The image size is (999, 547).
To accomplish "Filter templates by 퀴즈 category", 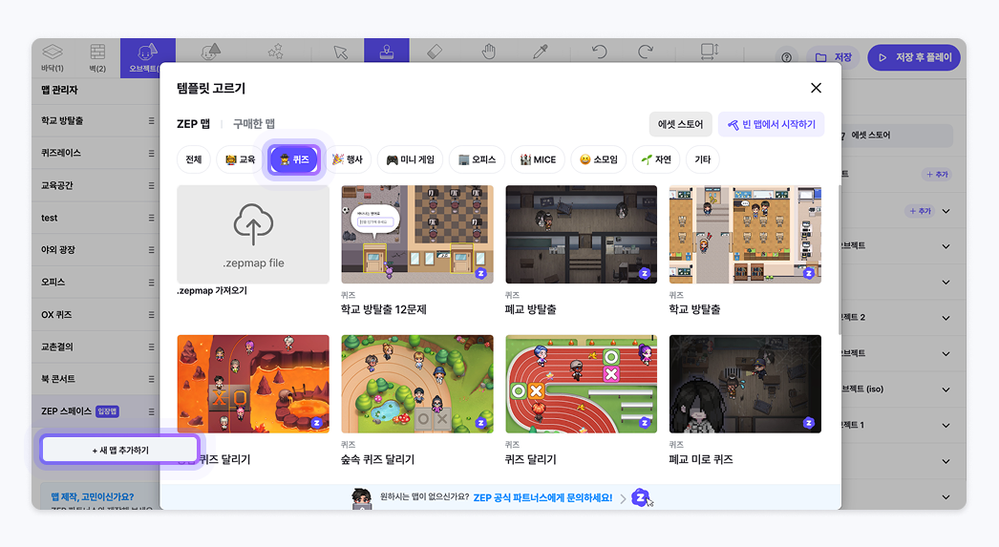I will [294, 159].
